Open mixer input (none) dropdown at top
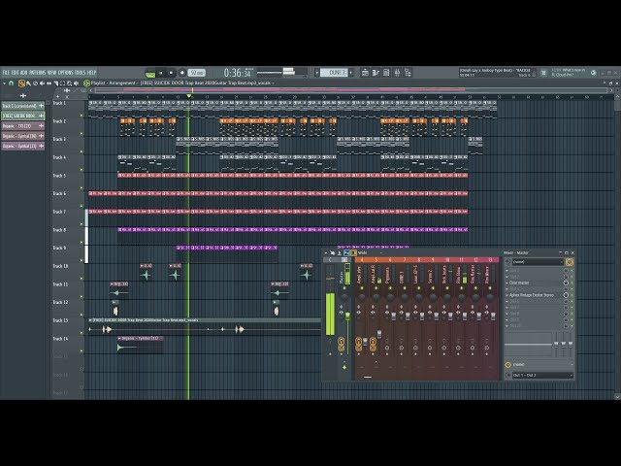This screenshot has width=621, height=466. 538,262
